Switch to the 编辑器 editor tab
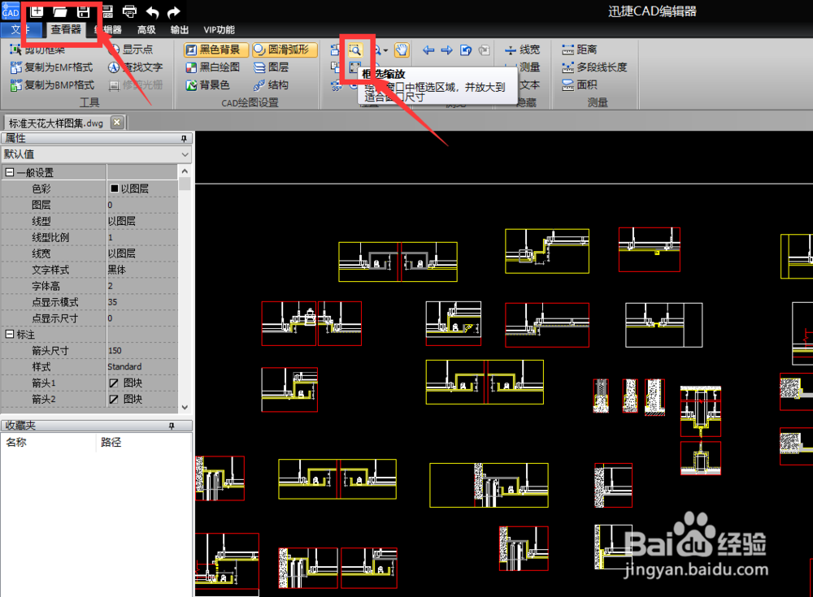This screenshot has height=597, width=813. [x=108, y=29]
